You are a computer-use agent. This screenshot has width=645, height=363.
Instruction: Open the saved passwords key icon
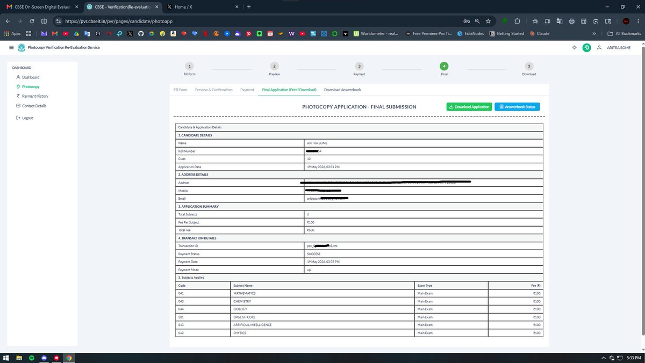[467, 21]
